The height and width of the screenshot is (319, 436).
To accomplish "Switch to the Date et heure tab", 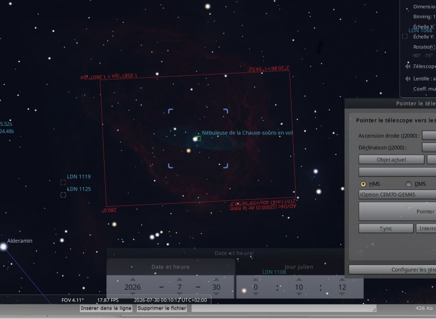I will pyautogui.click(x=171, y=267).
